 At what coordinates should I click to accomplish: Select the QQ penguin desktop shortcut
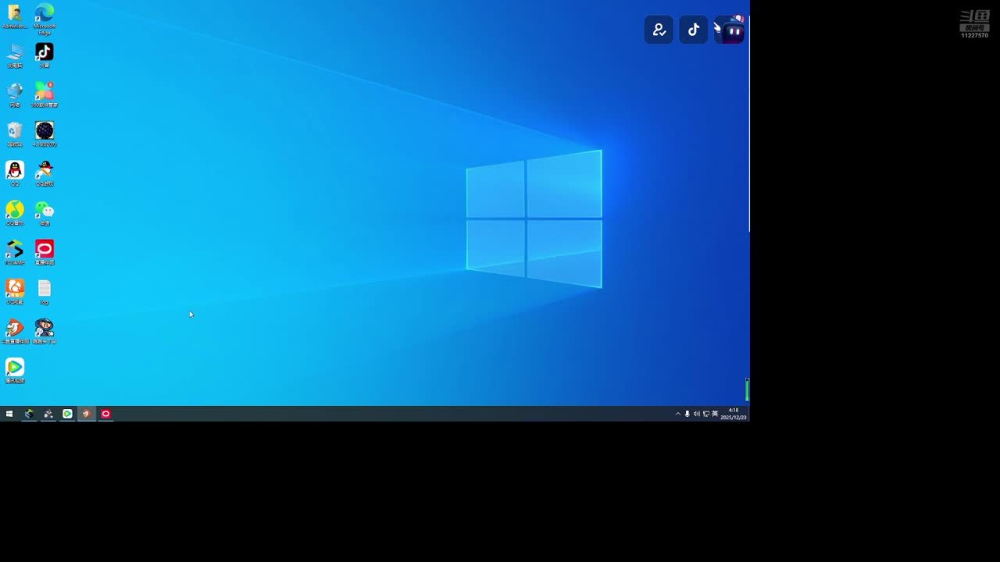tap(15, 173)
